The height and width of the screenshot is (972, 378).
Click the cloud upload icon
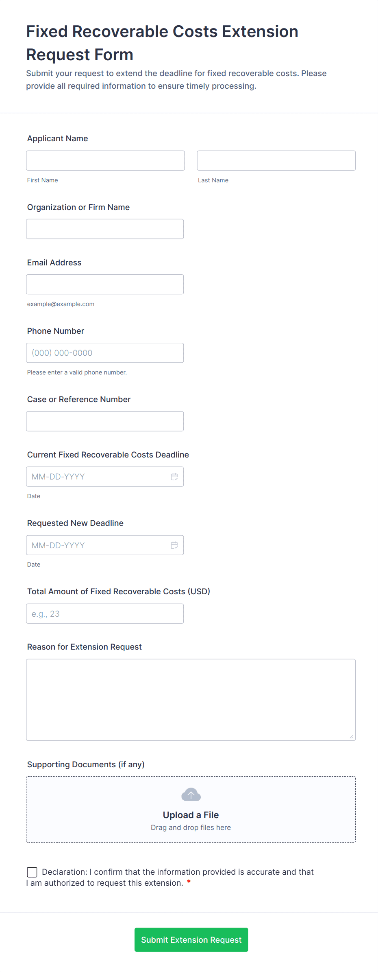[x=191, y=795]
